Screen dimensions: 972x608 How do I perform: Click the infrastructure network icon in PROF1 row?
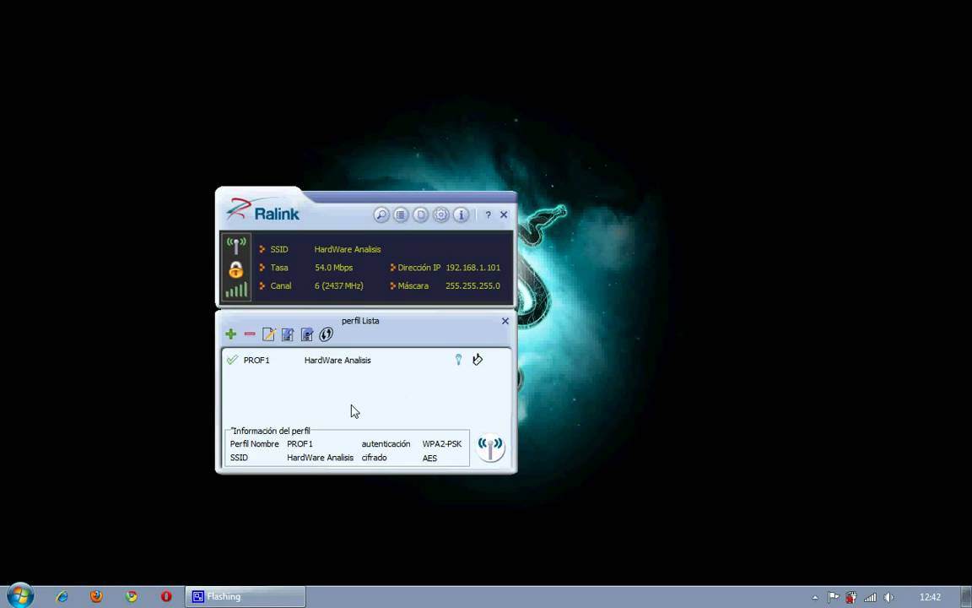[459, 359]
